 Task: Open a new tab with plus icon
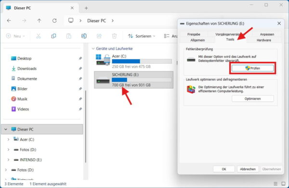point(86,8)
